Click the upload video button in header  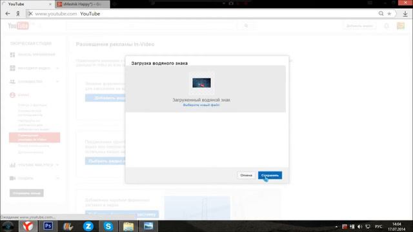point(359,26)
